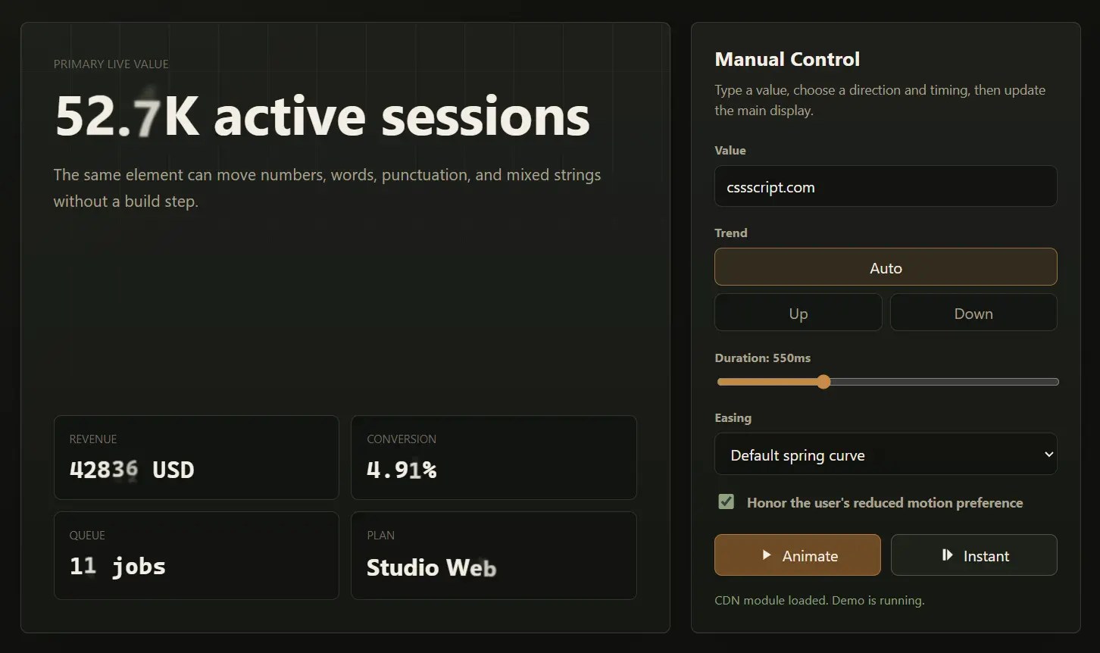
Task: Click the step icon on the Instant button
Action: 947,555
